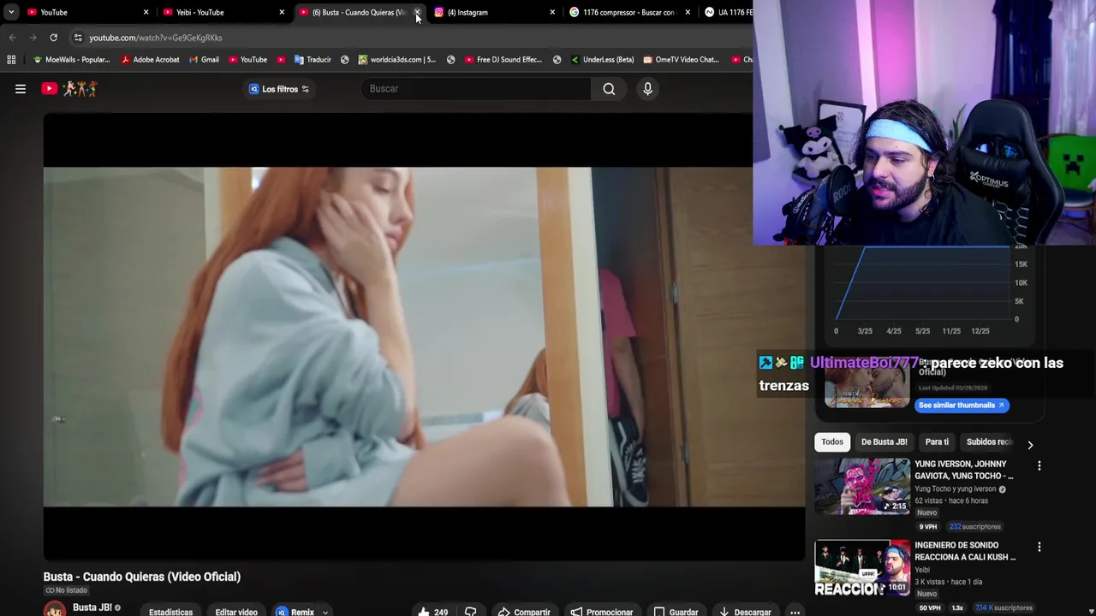Viewport: 1096px width, 616px height.
Task: Close the Busta - Cuando Quieras tab
Action: pyautogui.click(x=417, y=12)
